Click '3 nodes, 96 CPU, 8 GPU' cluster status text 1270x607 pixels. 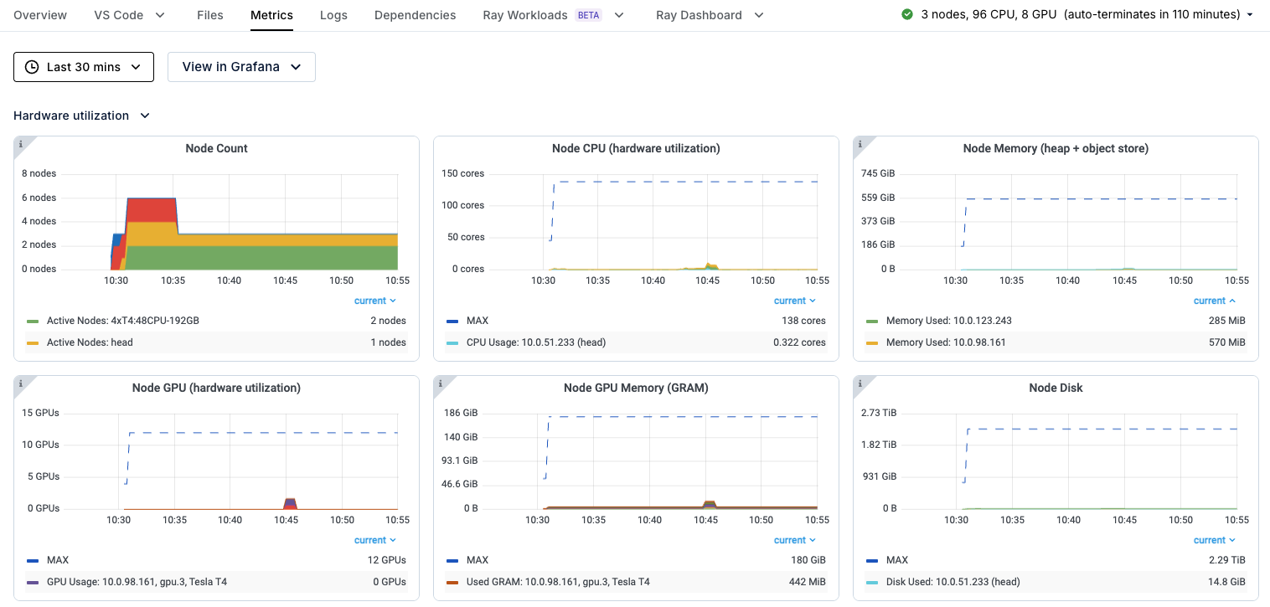pyautogui.click(x=990, y=15)
